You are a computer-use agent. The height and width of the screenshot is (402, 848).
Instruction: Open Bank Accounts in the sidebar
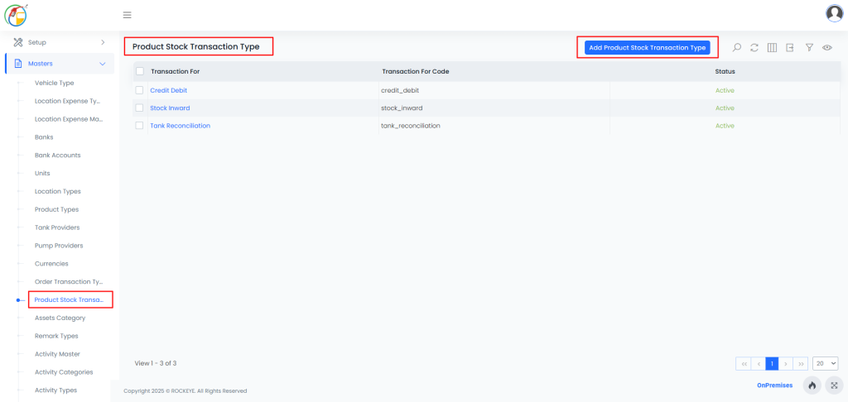pos(57,156)
